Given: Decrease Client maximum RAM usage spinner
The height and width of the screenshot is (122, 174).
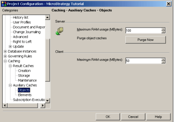Looking at the screenshot, I should (163, 62).
